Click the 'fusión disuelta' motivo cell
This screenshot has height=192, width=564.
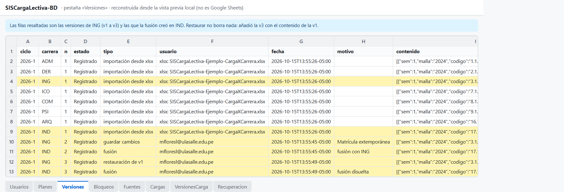click(364, 172)
